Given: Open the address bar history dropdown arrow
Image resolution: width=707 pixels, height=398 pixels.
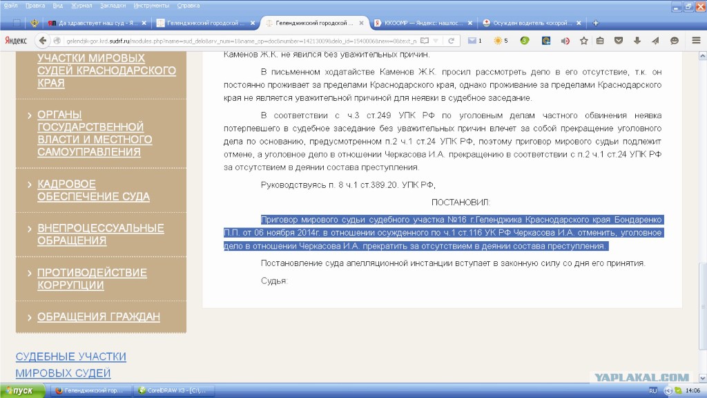Looking at the screenshot, I should [436, 41].
